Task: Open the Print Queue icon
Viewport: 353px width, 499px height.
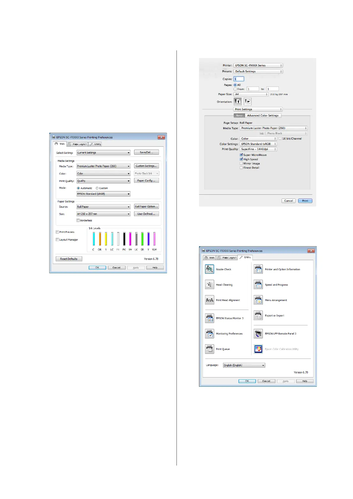Action: tap(209, 349)
